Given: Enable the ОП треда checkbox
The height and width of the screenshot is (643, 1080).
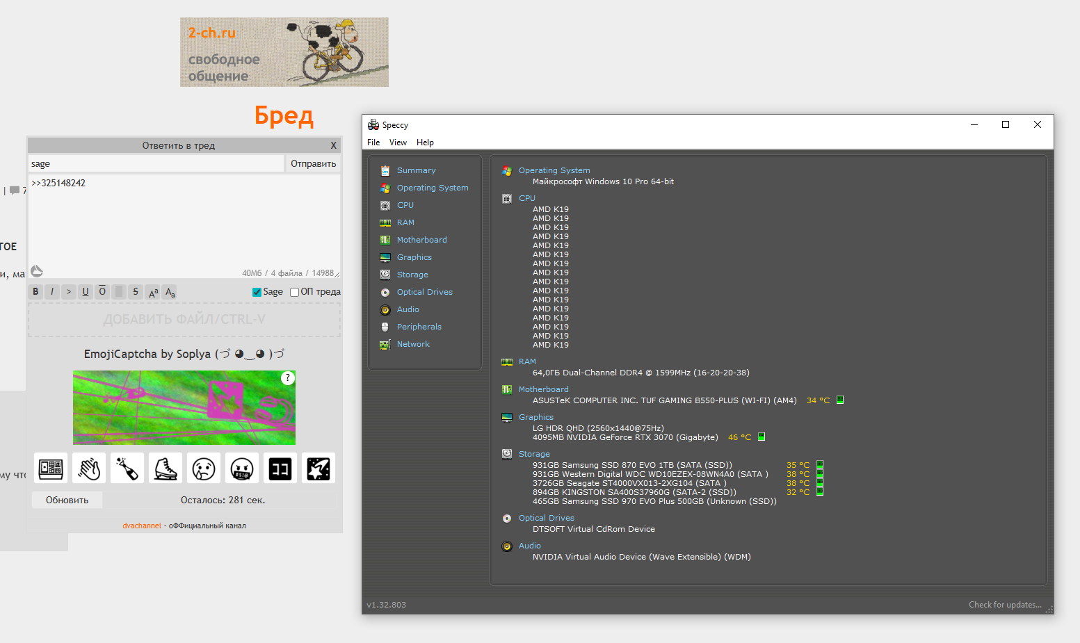Looking at the screenshot, I should pos(294,292).
